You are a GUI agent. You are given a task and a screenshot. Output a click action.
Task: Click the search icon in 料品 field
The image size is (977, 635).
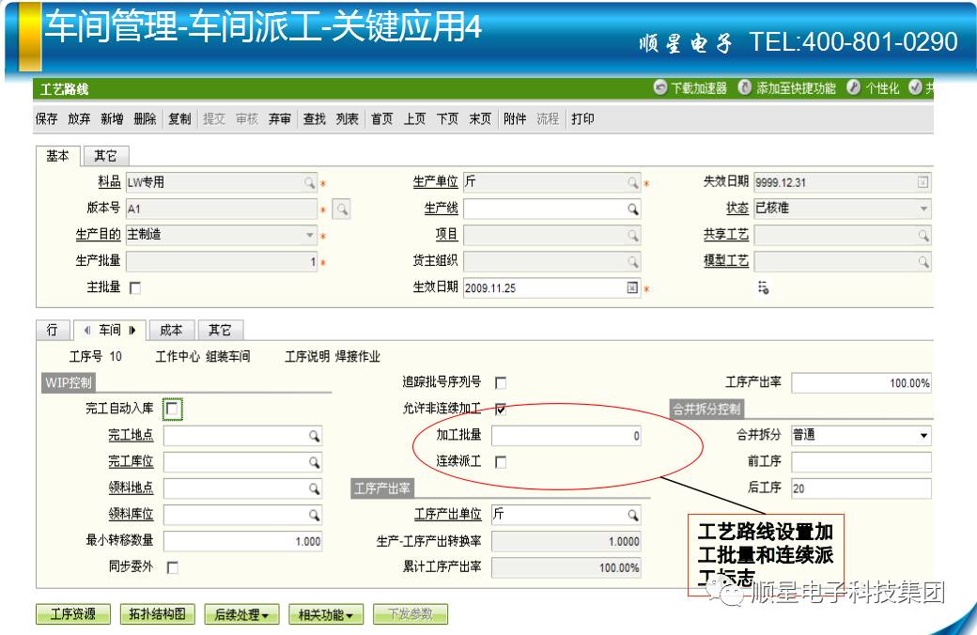(309, 182)
